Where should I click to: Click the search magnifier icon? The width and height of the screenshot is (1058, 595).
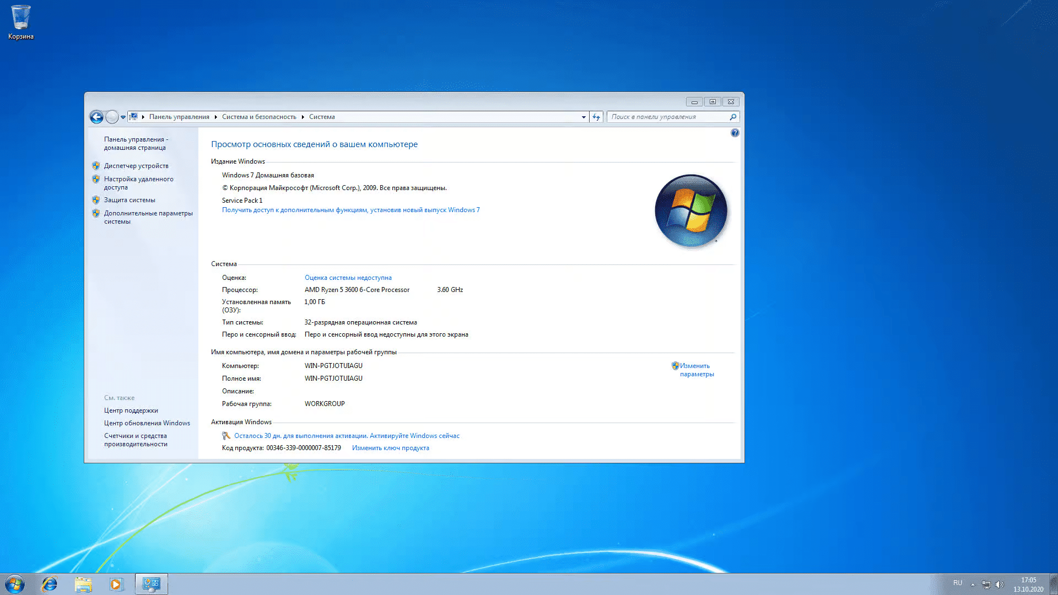click(733, 117)
